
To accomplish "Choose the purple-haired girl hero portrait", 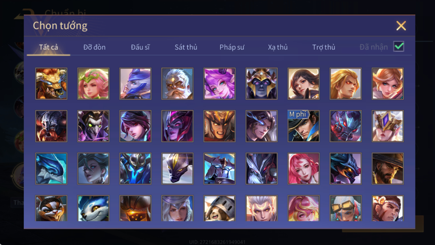I will pos(219,84).
